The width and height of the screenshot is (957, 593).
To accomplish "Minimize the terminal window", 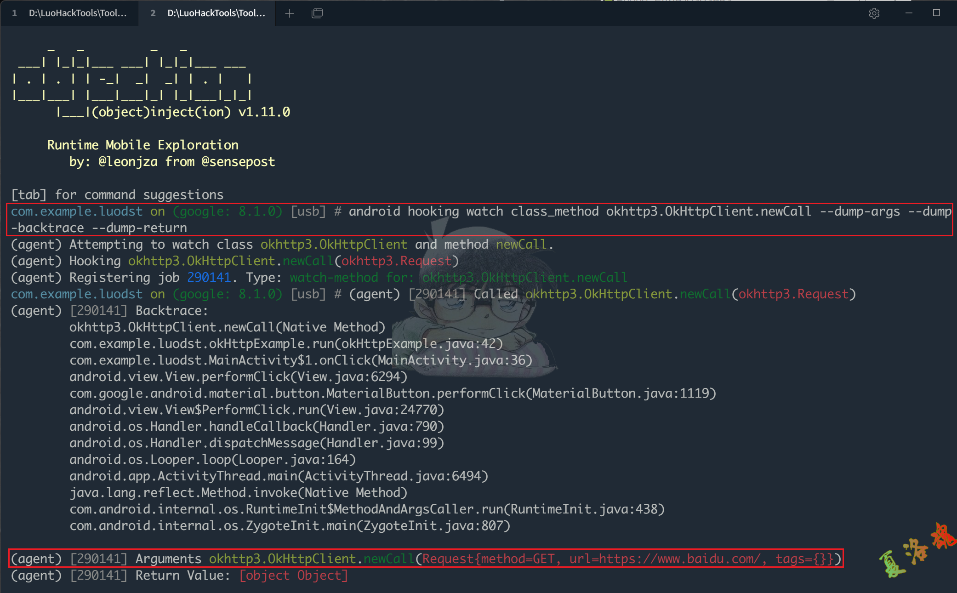I will click(x=909, y=13).
